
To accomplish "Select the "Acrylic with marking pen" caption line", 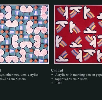I will click(x=79, y=75).
